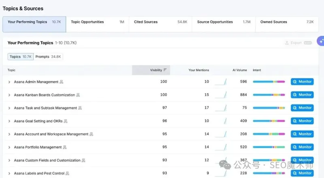Switch to the Prompts 24.8K toggle

48,57
